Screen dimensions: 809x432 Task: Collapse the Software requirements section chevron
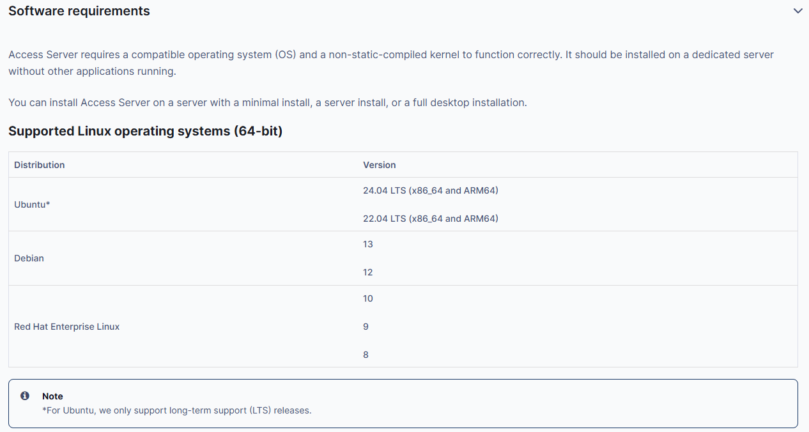797,11
